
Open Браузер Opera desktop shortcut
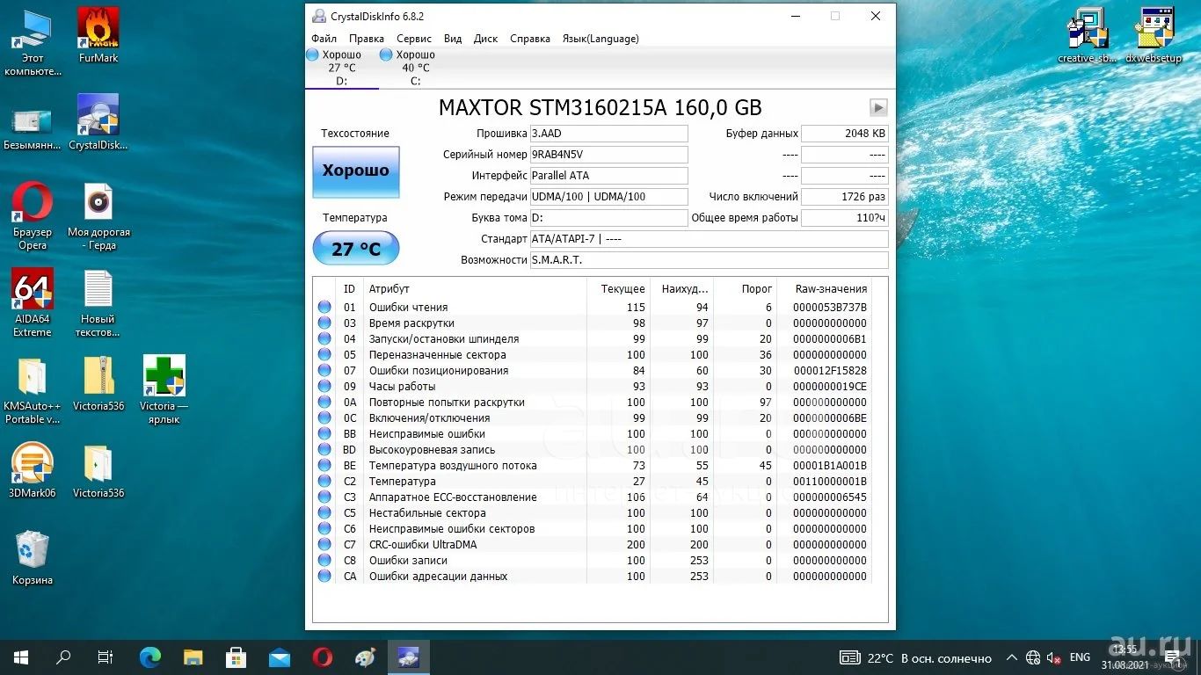pyautogui.click(x=33, y=216)
